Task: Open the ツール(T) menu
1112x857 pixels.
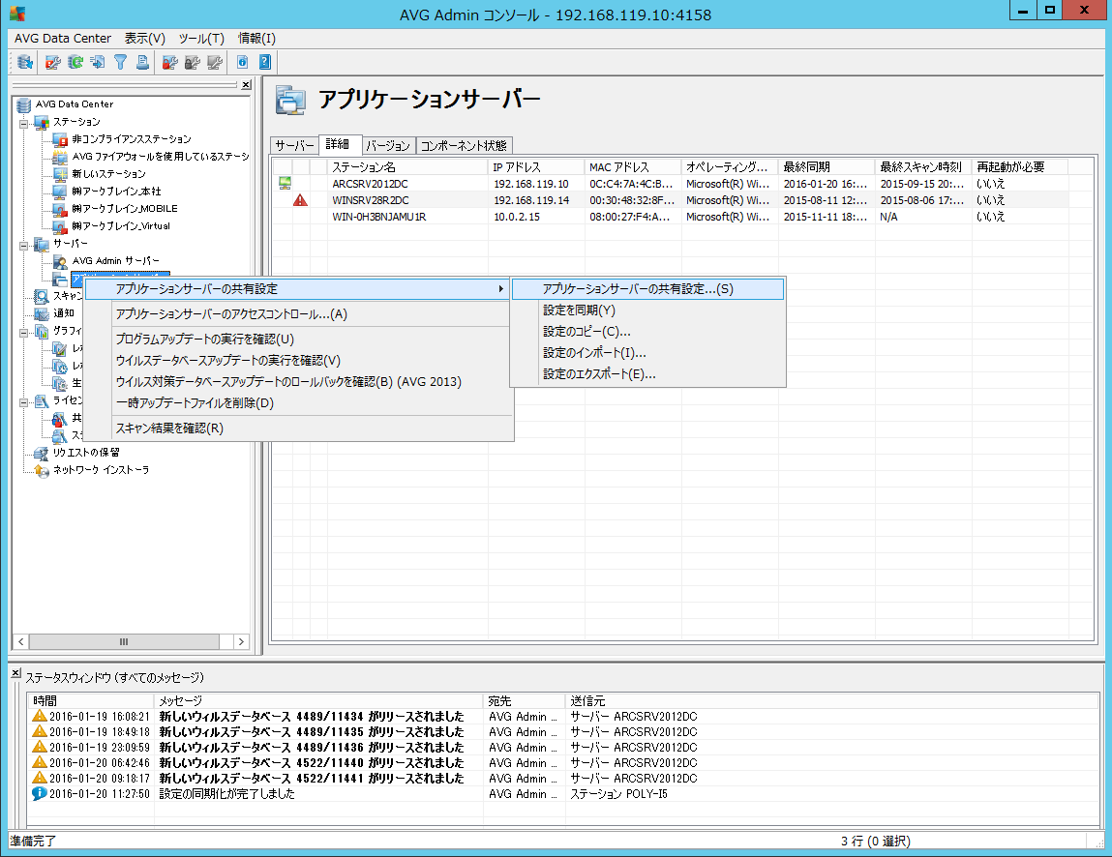Action: click(x=201, y=39)
